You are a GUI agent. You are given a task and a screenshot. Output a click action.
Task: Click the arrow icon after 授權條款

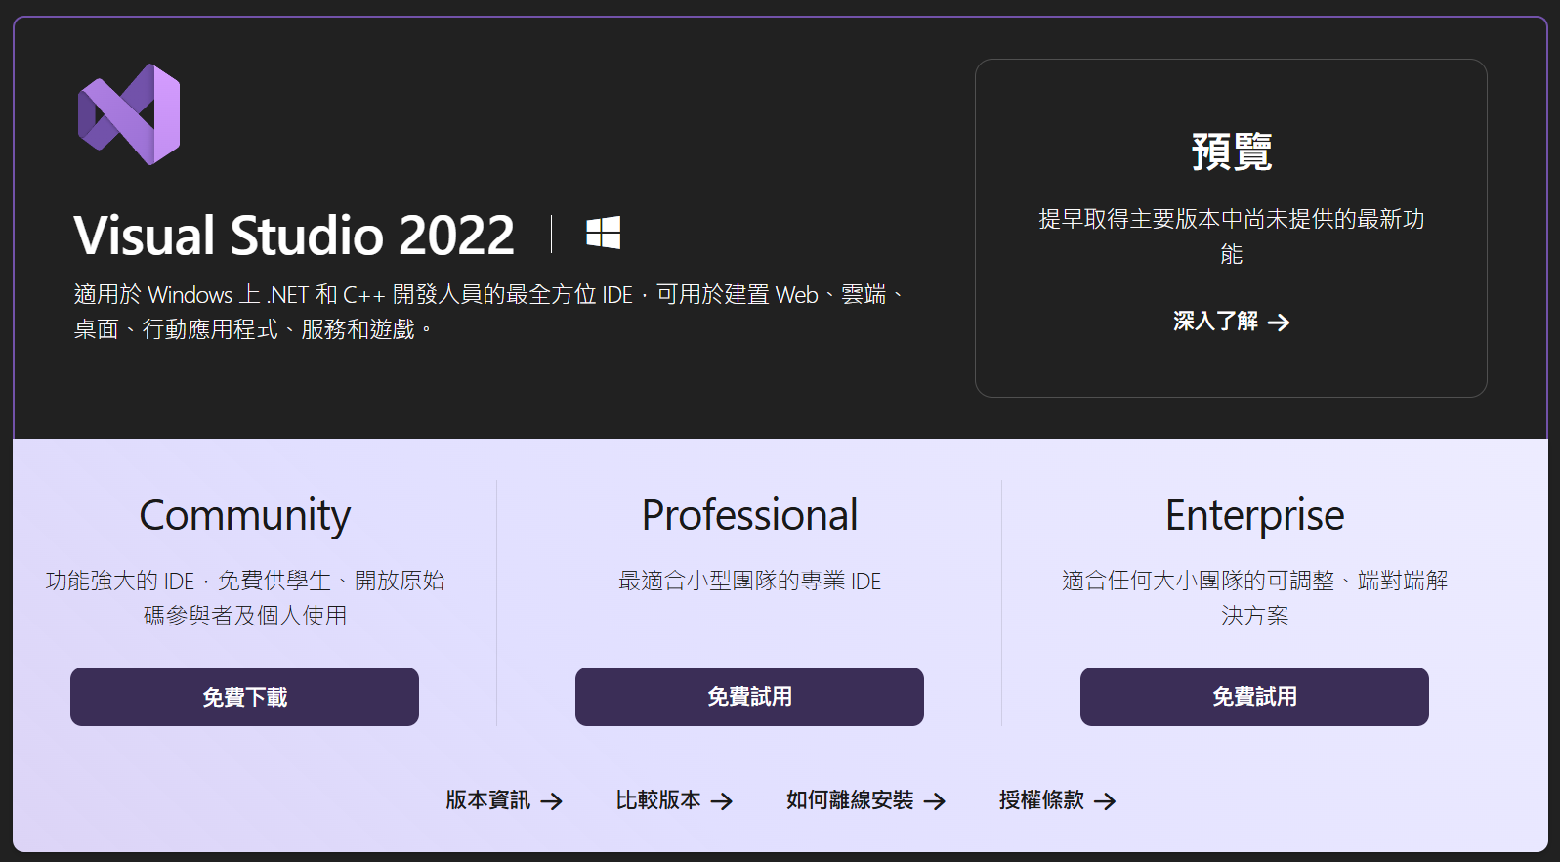pyautogui.click(x=1105, y=801)
